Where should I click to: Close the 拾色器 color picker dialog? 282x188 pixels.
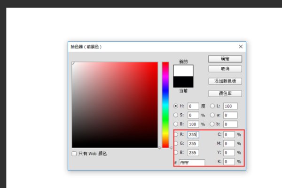(241, 47)
